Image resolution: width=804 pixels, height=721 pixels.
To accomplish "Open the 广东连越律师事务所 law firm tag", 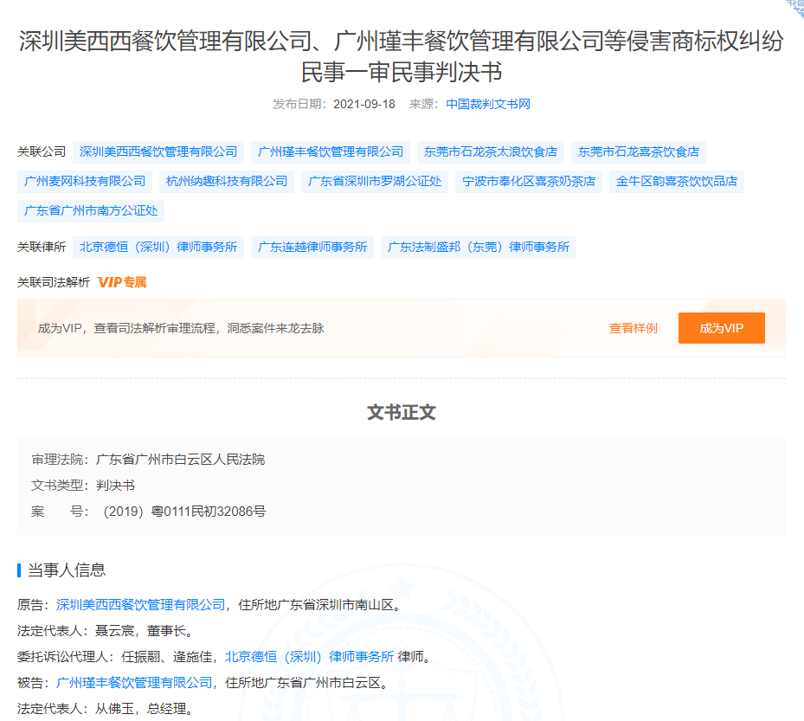I will (312, 248).
